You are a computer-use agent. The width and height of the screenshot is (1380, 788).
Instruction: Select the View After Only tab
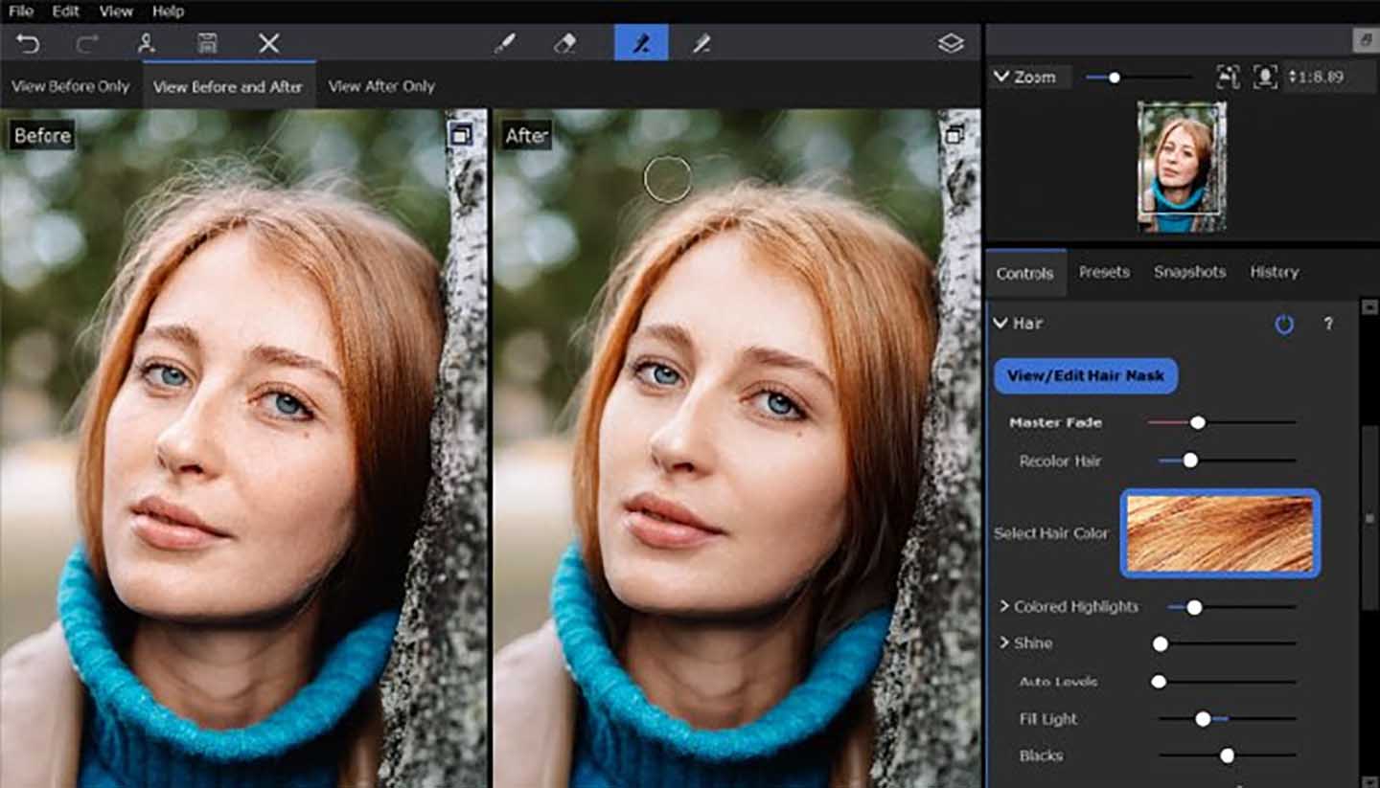pos(381,86)
